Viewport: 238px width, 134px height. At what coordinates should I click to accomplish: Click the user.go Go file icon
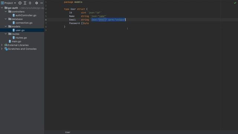coord(13,30)
